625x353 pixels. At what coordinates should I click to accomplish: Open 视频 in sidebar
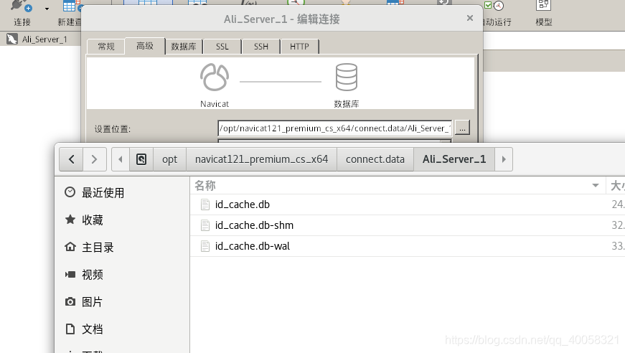93,275
